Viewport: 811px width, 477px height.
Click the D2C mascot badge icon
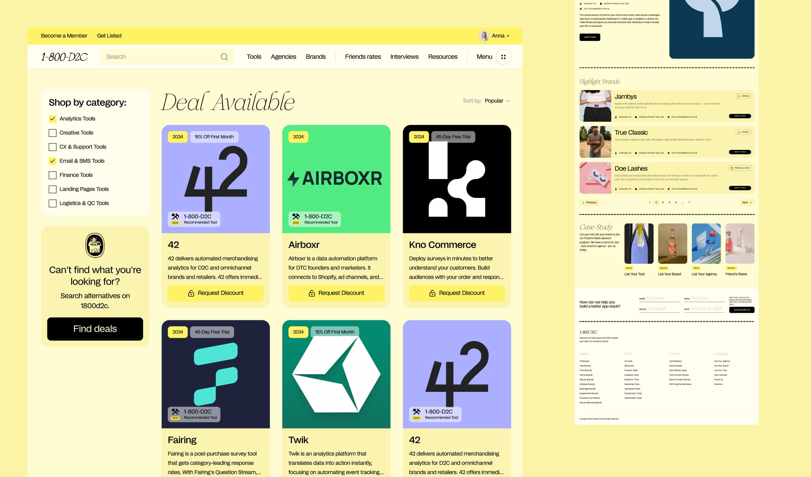point(95,245)
